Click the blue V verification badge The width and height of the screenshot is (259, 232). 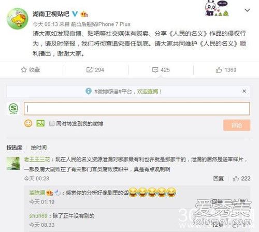(x=75, y=14)
